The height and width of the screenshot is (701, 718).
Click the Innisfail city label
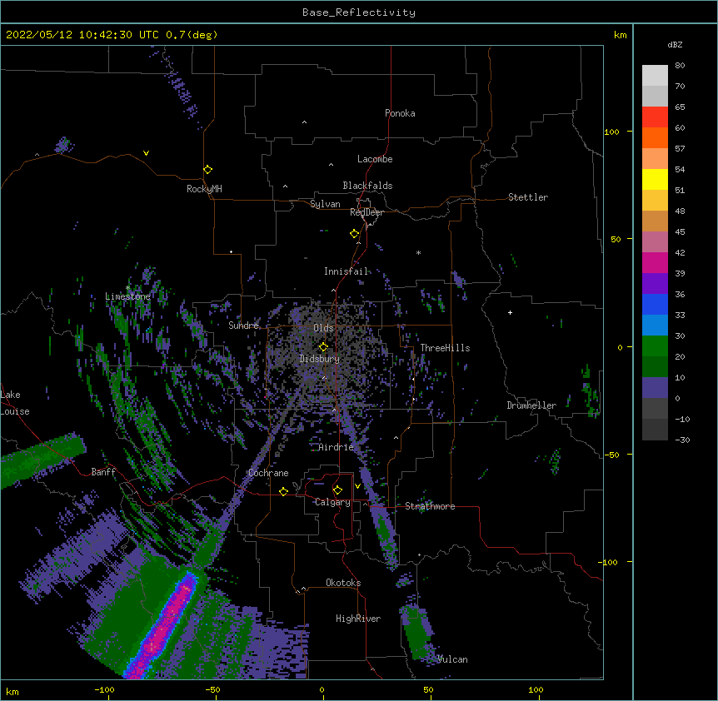[346, 271]
